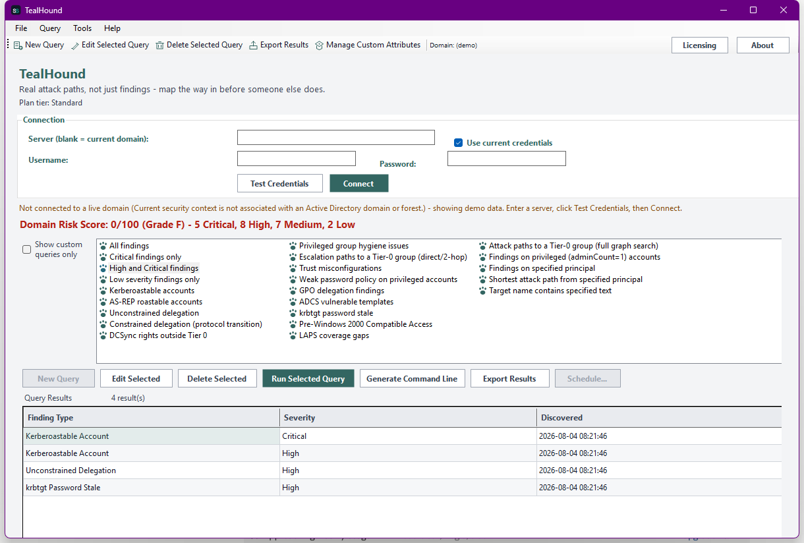Click paw icon beside Trust misconfigurations
Screen dimensions: 804x543
(293, 268)
